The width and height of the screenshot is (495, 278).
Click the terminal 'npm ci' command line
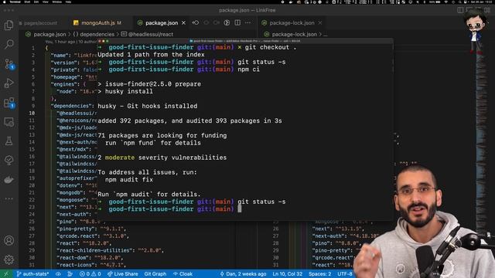248,69
